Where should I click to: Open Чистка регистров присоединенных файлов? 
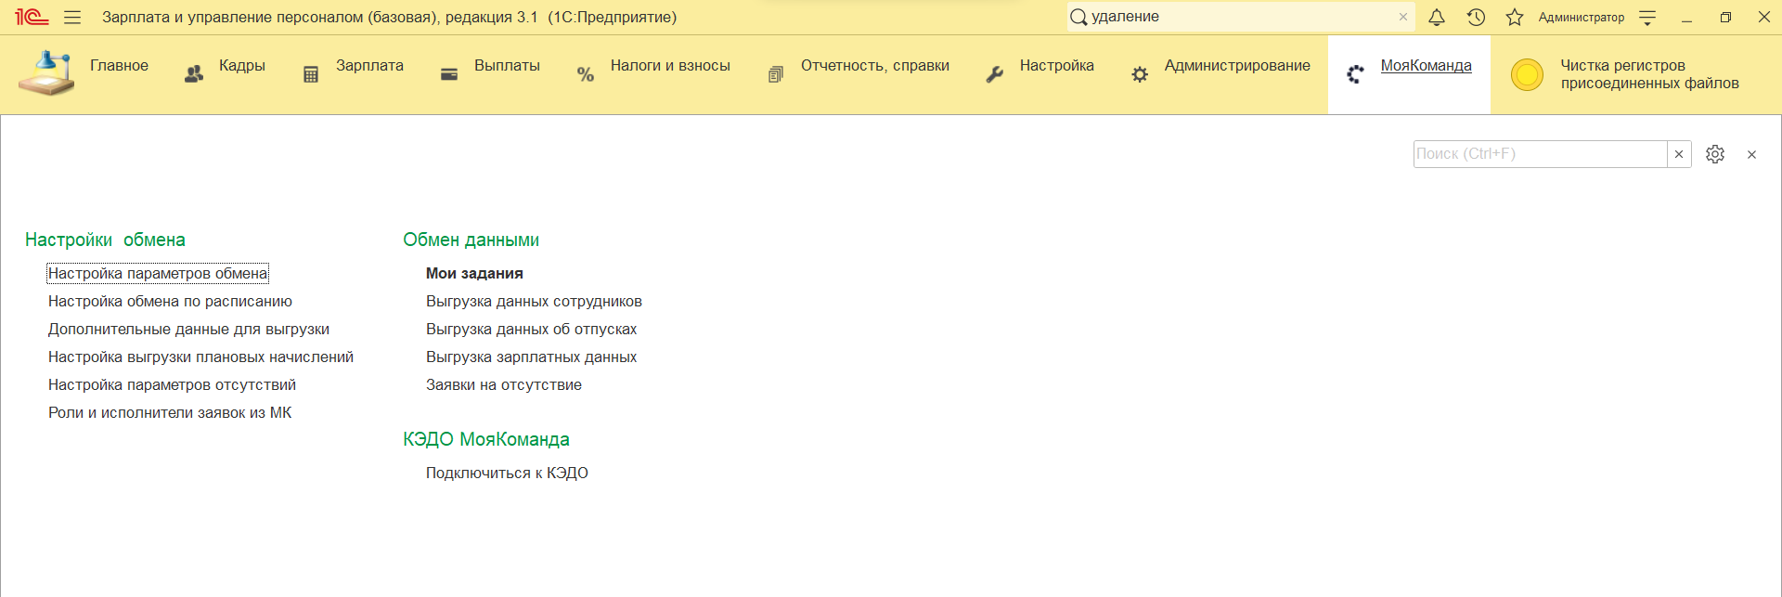[x=1648, y=74]
